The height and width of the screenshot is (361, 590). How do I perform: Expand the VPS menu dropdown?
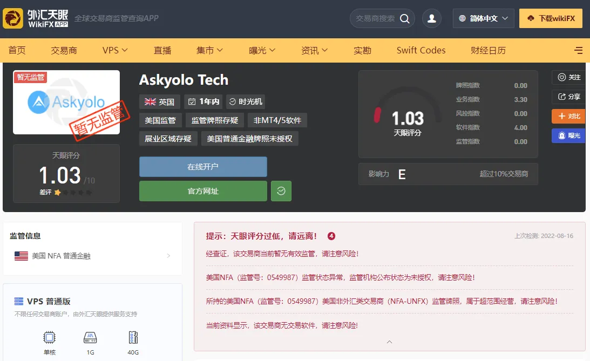115,50
